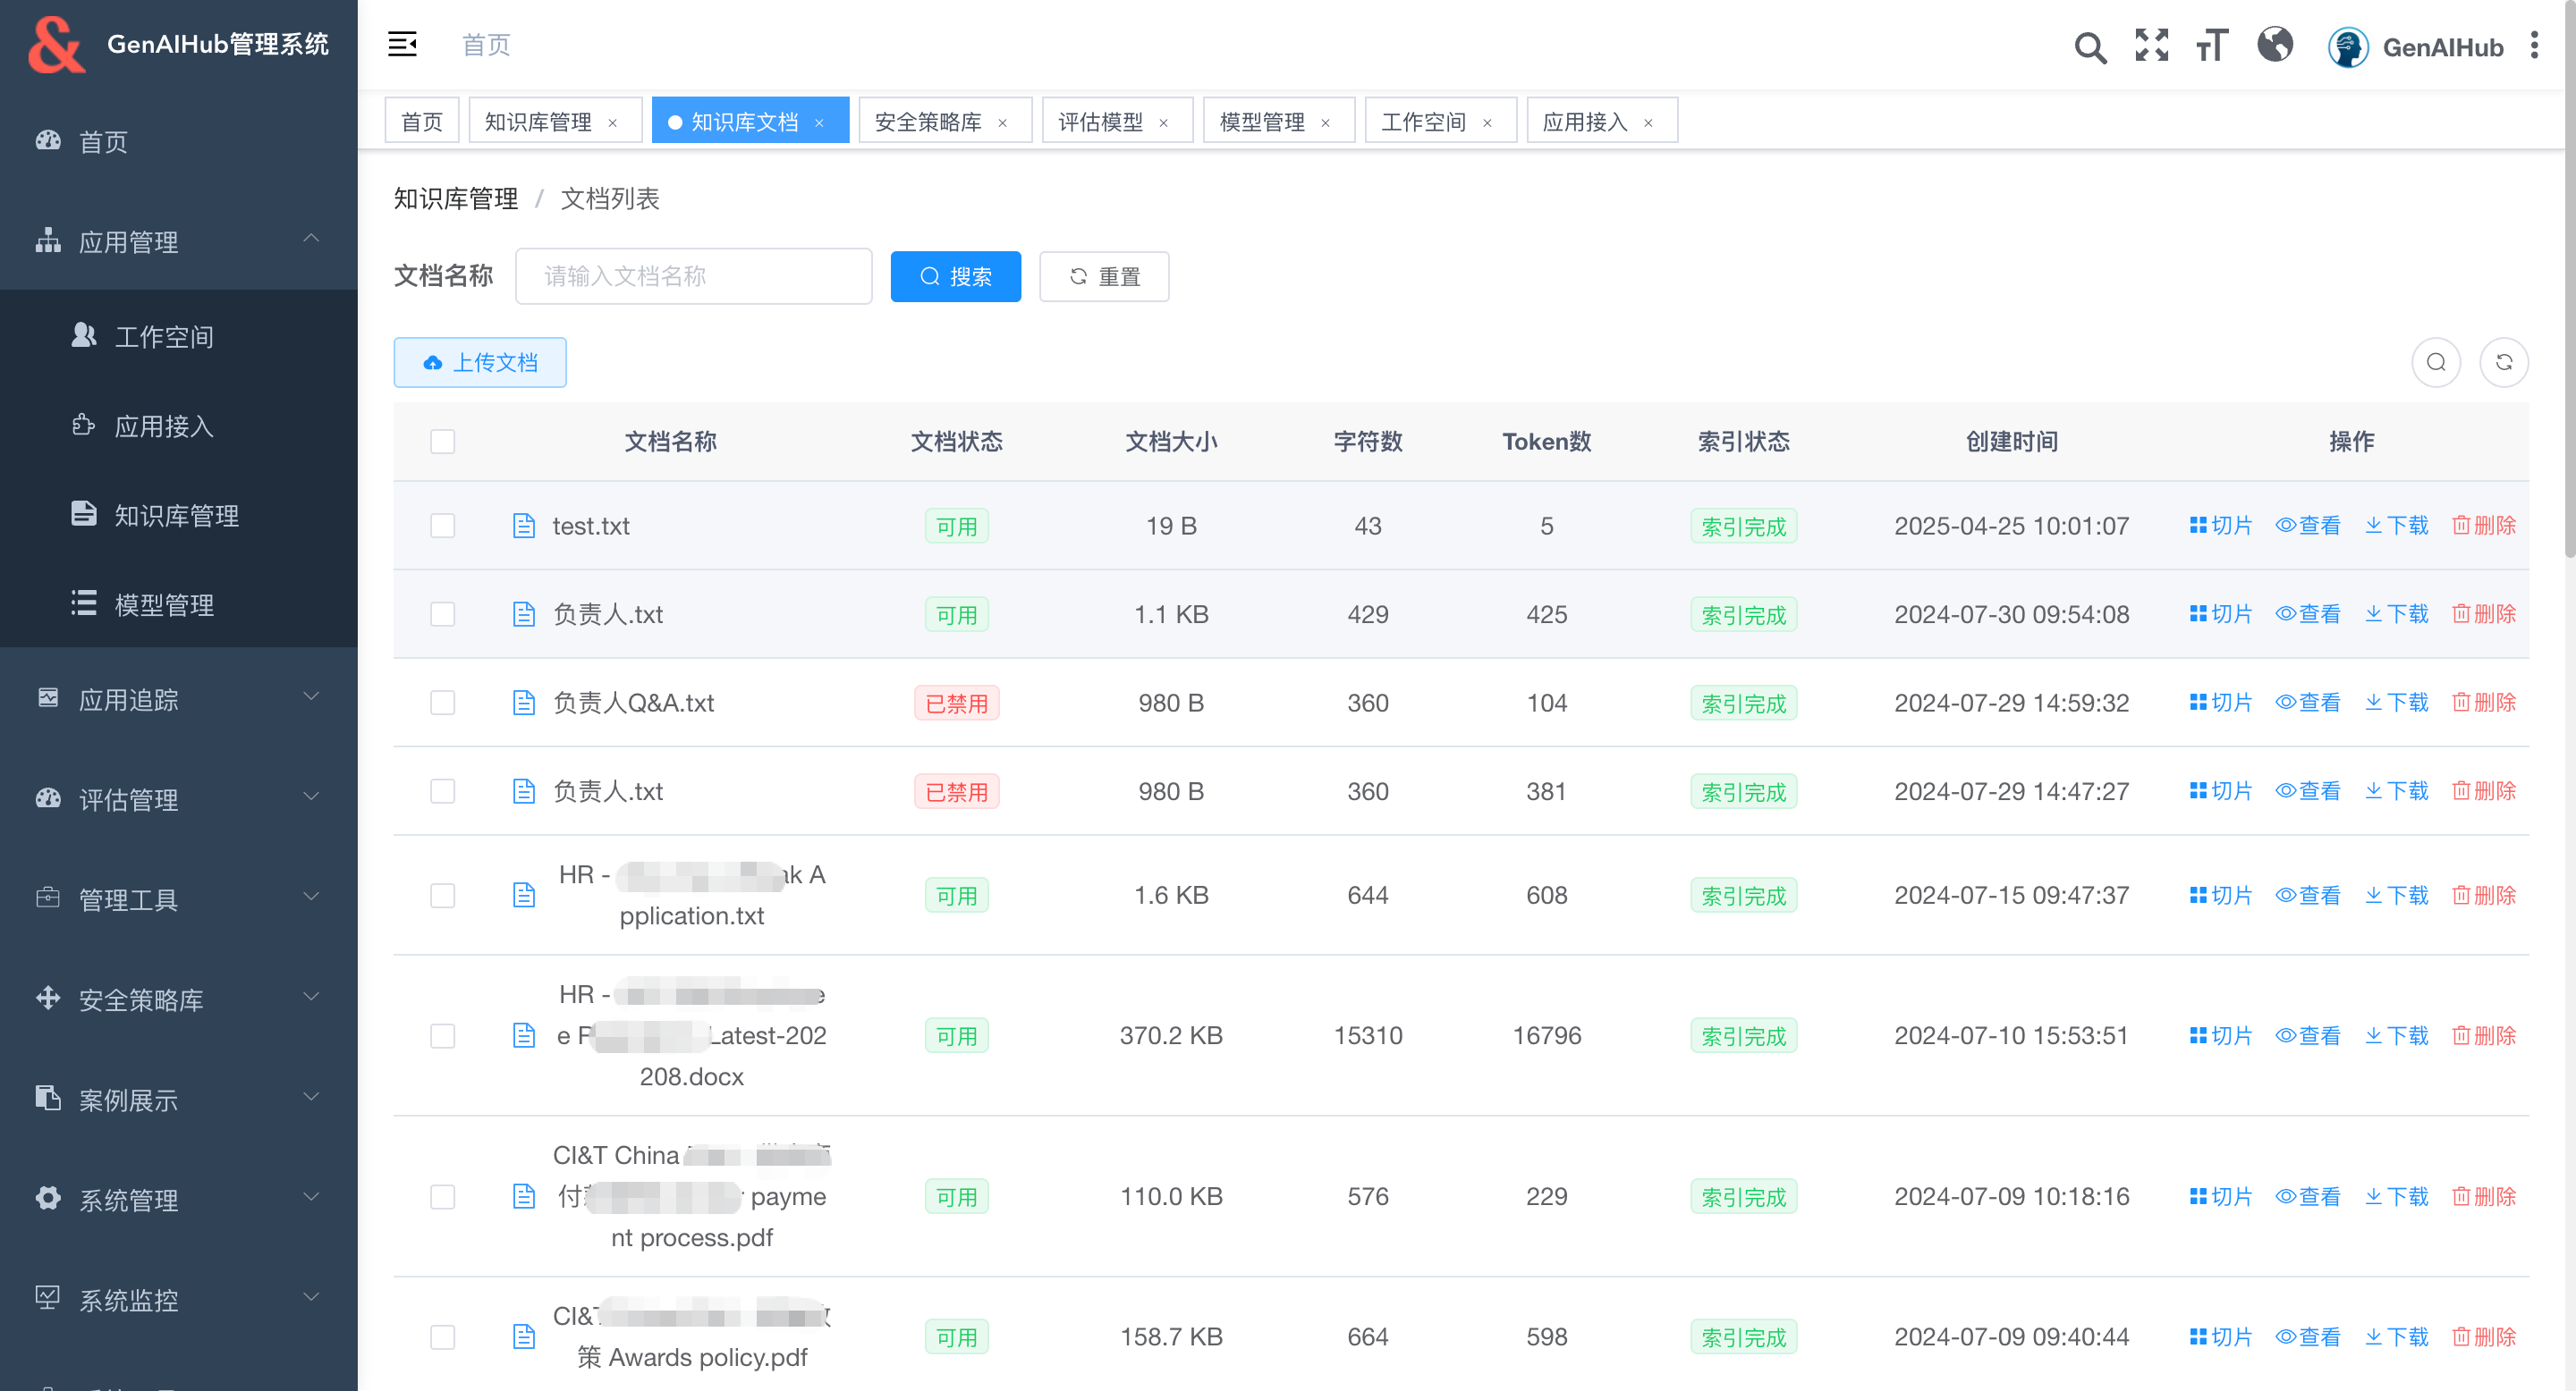Image resolution: width=2576 pixels, height=1391 pixels.
Task: Collapse sidebar with the hamburger menu icon
Action: point(402,44)
